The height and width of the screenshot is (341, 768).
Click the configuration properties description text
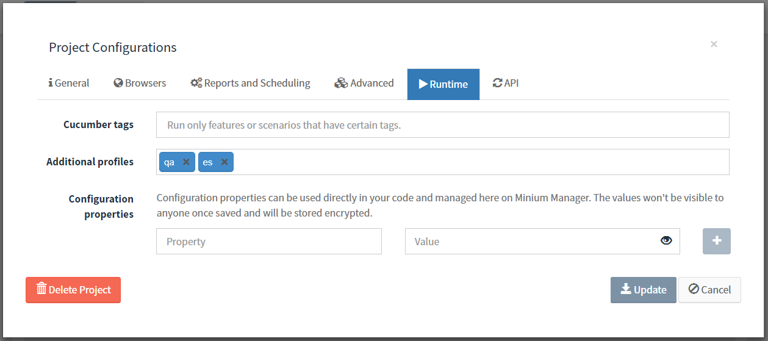[x=440, y=206]
